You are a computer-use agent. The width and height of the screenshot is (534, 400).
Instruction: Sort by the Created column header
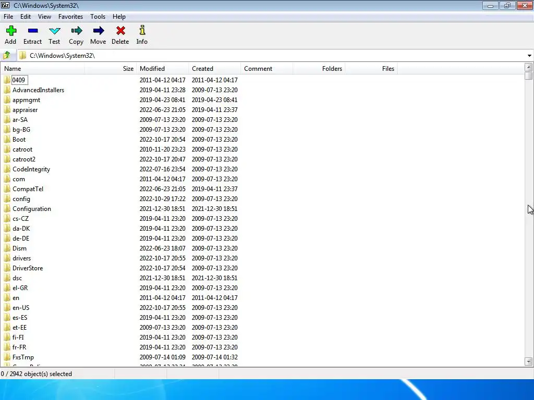[x=214, y=68]
